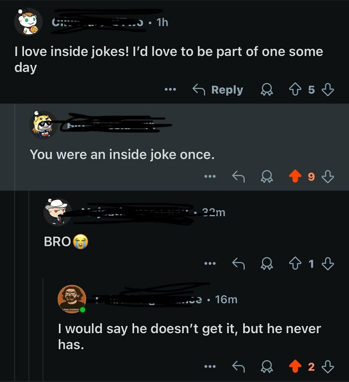Image resolution: width=349 pixels, height=382 pixels.
Task: Upvote the BRO comment
Action: 295,263
